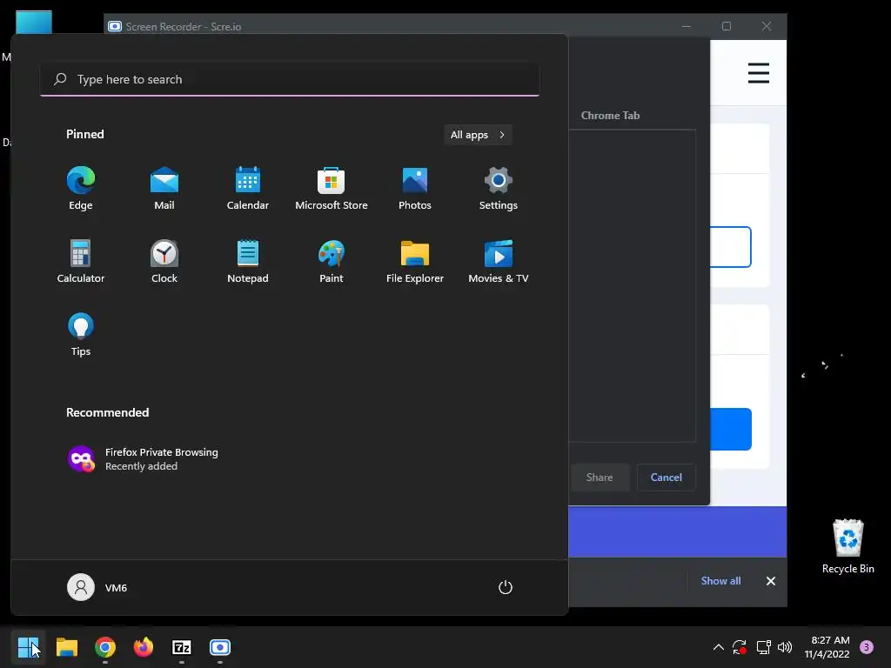The image size is (891, 668).
Task: Focus the Type here to search field
Action: [290, 79]
